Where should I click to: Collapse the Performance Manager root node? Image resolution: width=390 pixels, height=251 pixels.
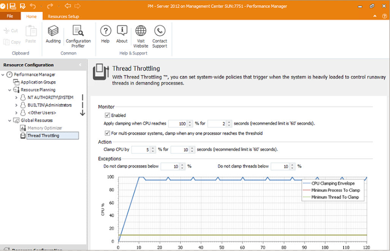(3, 75)
